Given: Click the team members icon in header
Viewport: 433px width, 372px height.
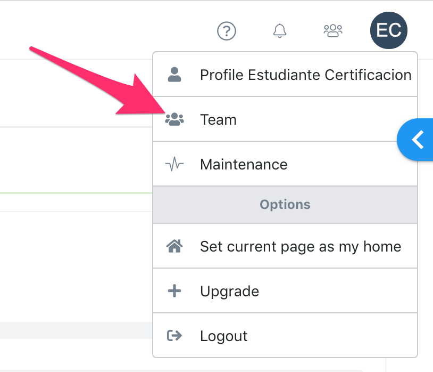Looking at the screenshot, I should [333, 31].
